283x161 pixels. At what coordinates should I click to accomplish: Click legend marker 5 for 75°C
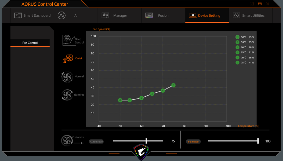pos(237,63)
